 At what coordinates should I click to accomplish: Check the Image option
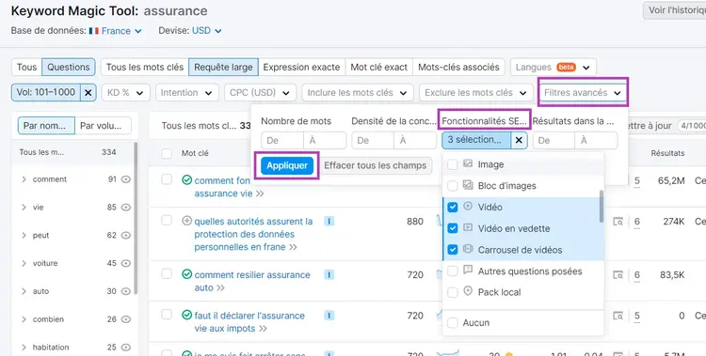(x=453, y=165)
